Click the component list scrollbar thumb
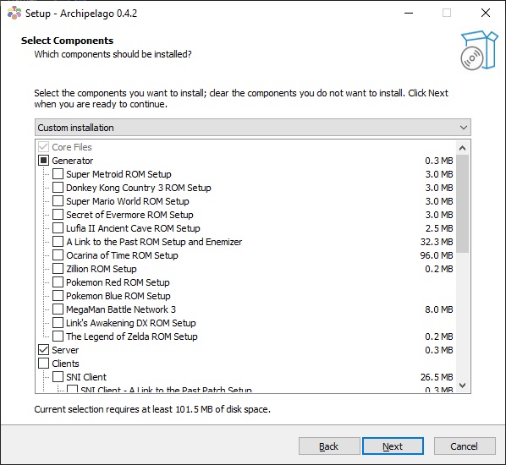 462,204
